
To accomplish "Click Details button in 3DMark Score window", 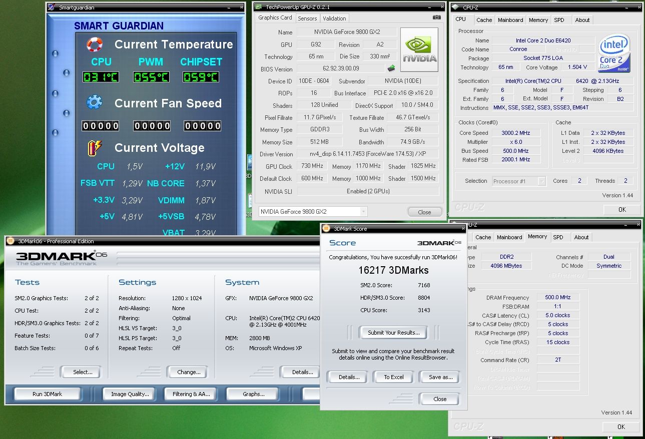I will click(349, 377).
